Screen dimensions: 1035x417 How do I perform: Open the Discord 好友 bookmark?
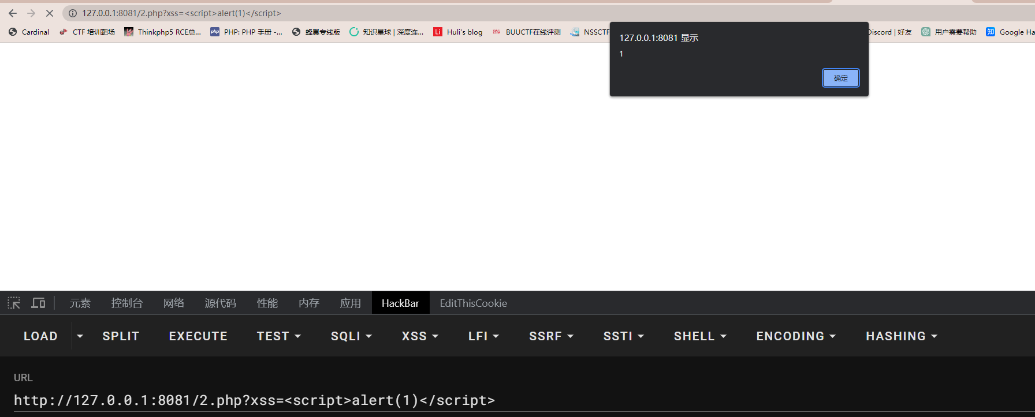(890, 32)
